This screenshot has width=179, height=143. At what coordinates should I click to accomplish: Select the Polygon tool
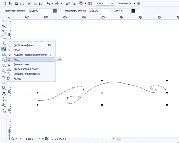click(x=4, y=65)
